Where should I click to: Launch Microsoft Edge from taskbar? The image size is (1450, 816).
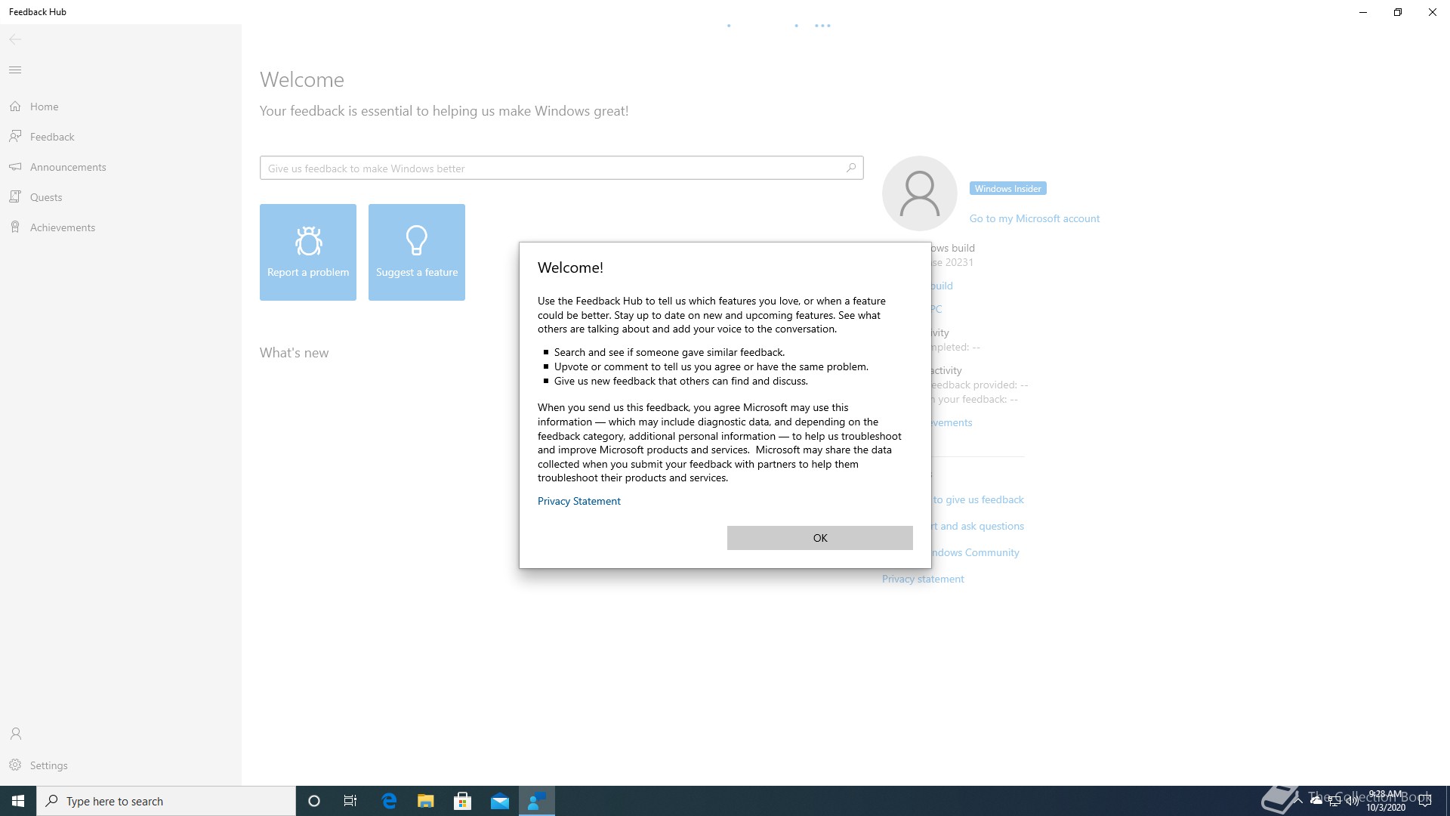(389, 801)
